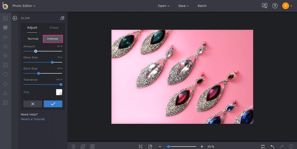Screen dimensions: 297x149
Task: Open the history clock icon
Action: tap(291, 146)
